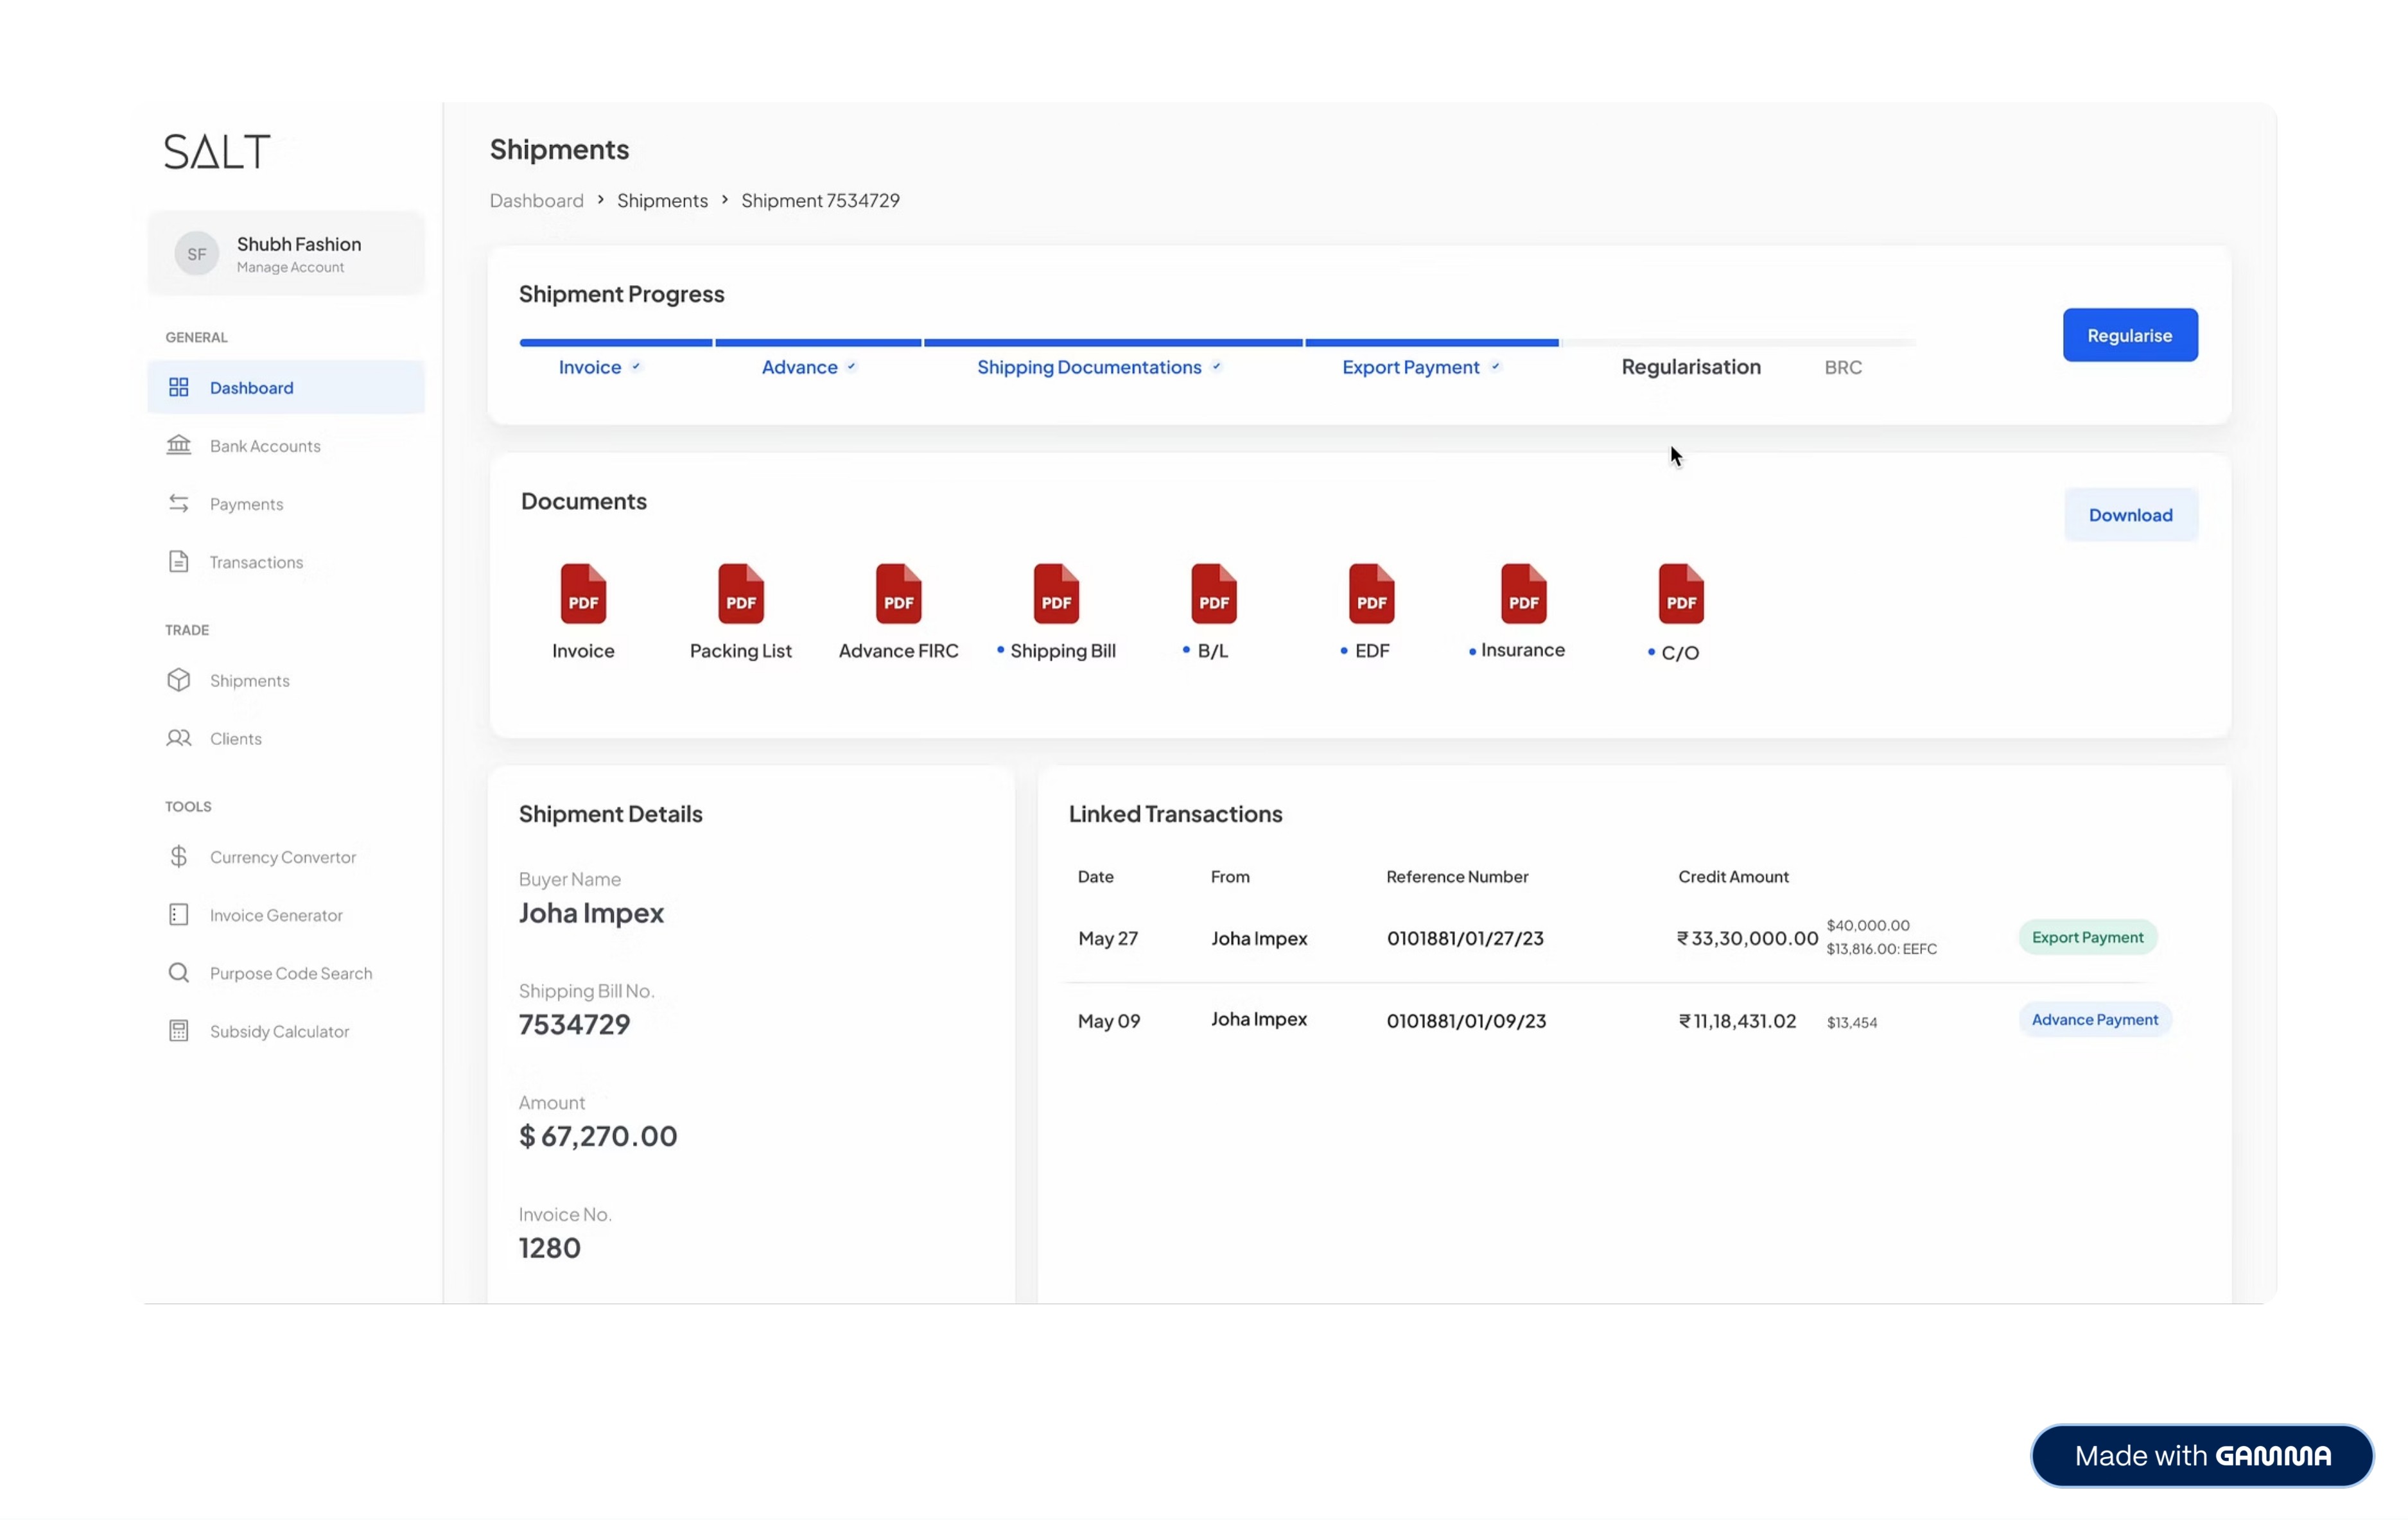Click the Export Payment progress bar segment
Viewport: 2408px width, 1520px height.
click(1431, 343)
